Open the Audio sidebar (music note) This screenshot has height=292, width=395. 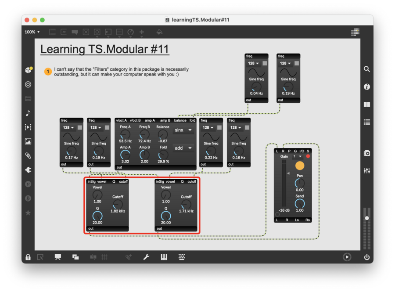pos(28,113)
